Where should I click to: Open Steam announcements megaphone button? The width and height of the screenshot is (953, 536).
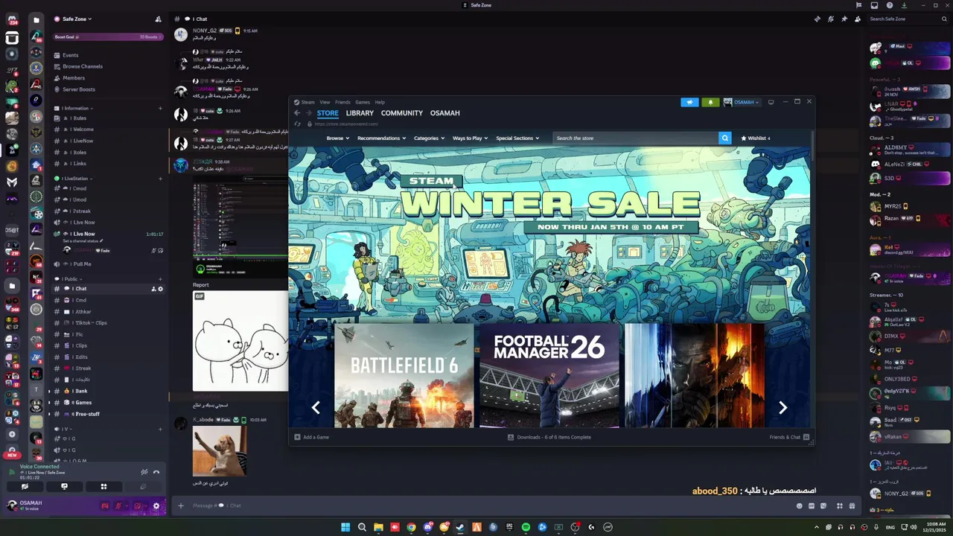[x=689, y=102]
